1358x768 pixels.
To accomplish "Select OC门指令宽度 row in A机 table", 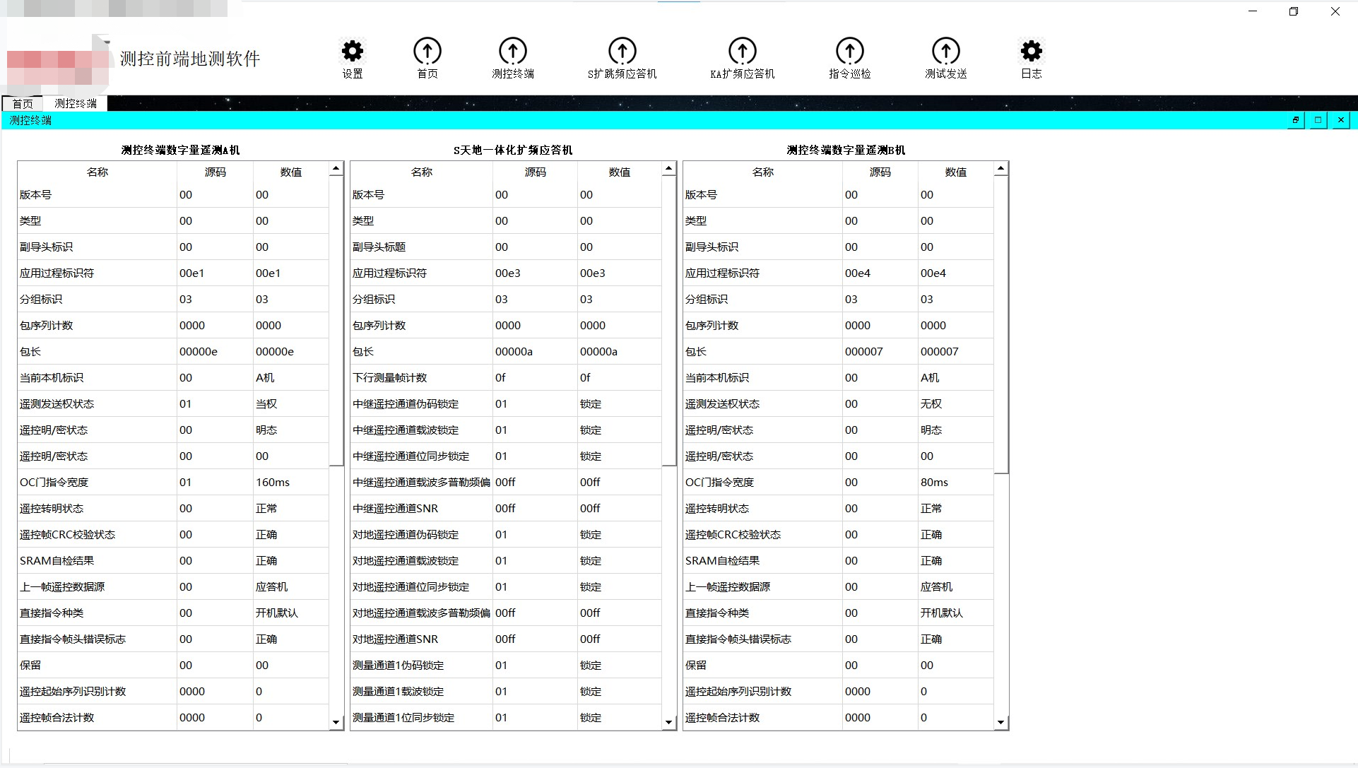I will pos(54,483).
